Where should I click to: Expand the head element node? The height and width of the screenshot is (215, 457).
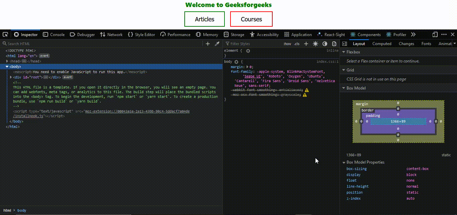7,61
